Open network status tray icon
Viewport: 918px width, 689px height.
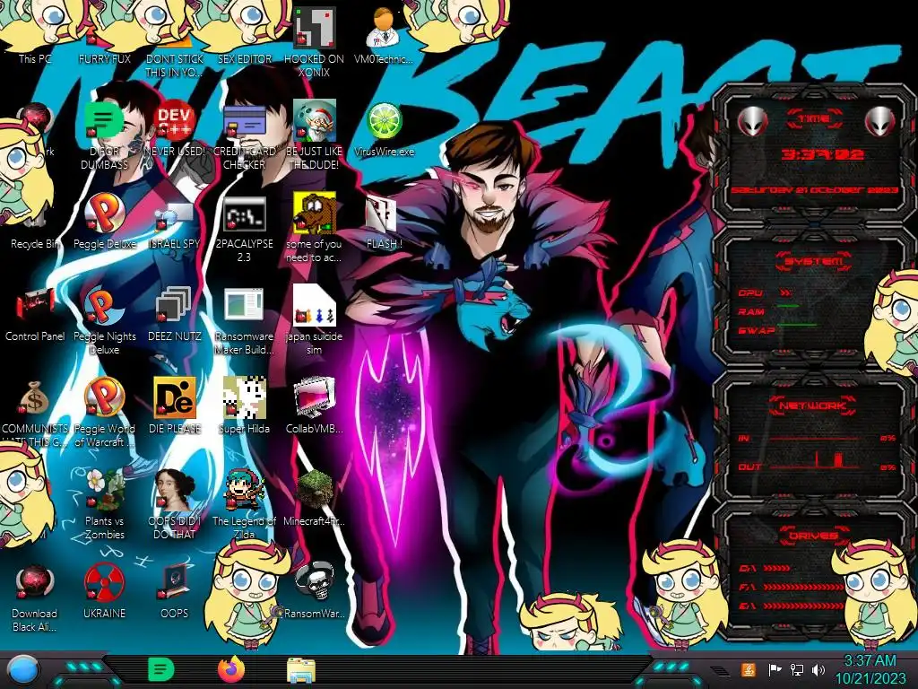pos(796,669)
